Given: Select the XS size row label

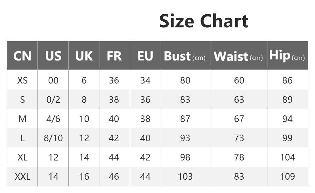Looking at the screenshot, I should (22, 80).
